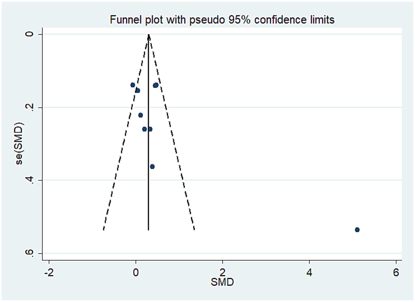The image size is (415, 302).
Task: Click the rightmost data point inside the funnel
Action: point(156,85)
